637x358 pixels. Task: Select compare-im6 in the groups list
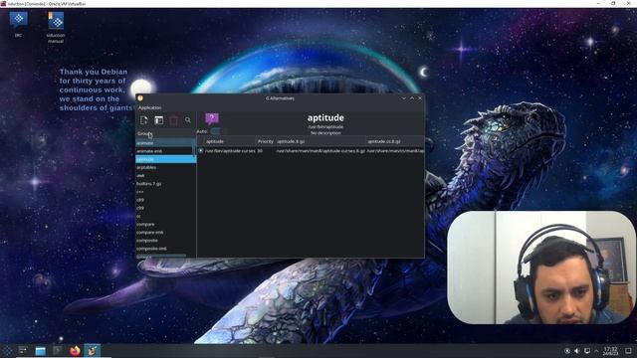pos(166,232)
